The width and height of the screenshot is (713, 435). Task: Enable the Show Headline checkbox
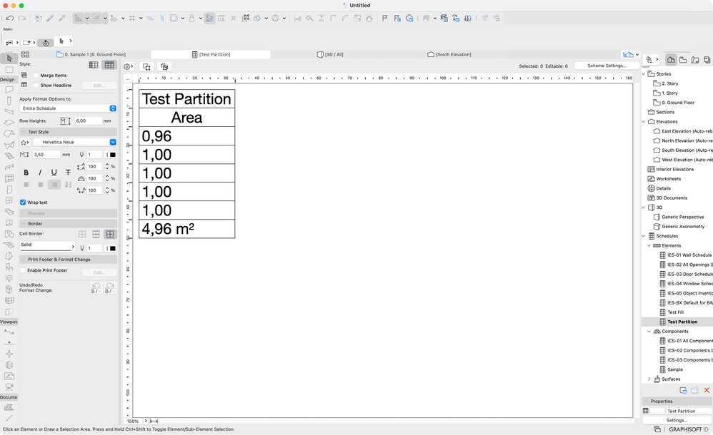click(36, 86)
